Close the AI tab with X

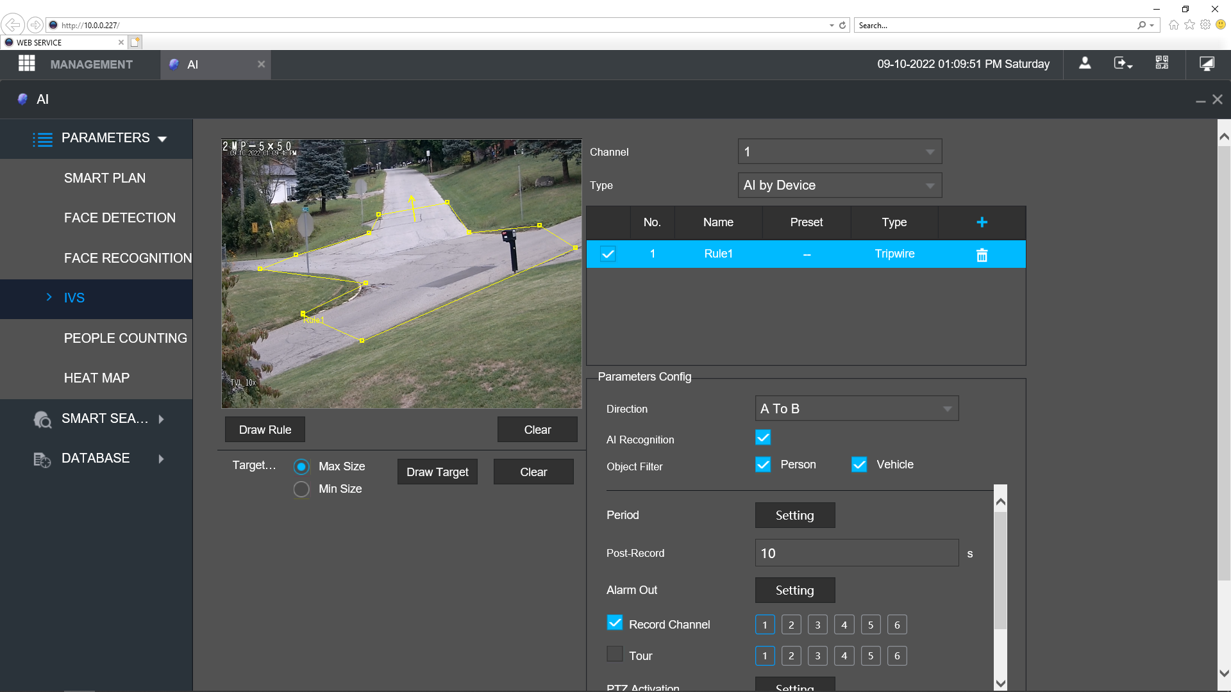click(x=261, y=64)
